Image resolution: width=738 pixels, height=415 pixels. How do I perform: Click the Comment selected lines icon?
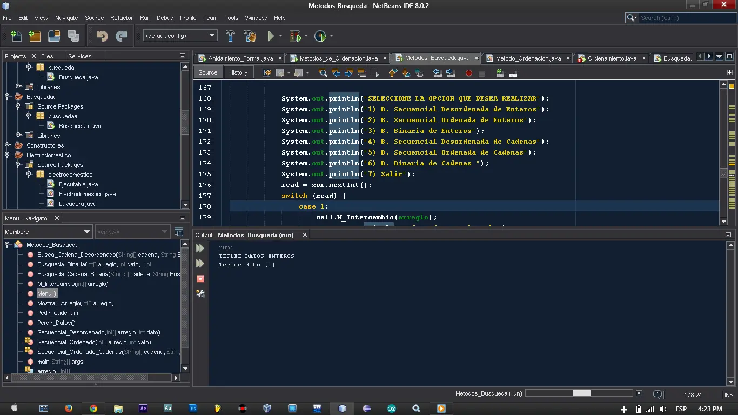click(x=500, y=72)
